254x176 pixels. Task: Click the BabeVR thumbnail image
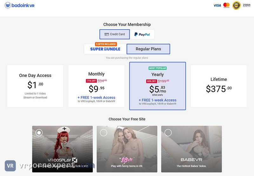tap(191, 149)
